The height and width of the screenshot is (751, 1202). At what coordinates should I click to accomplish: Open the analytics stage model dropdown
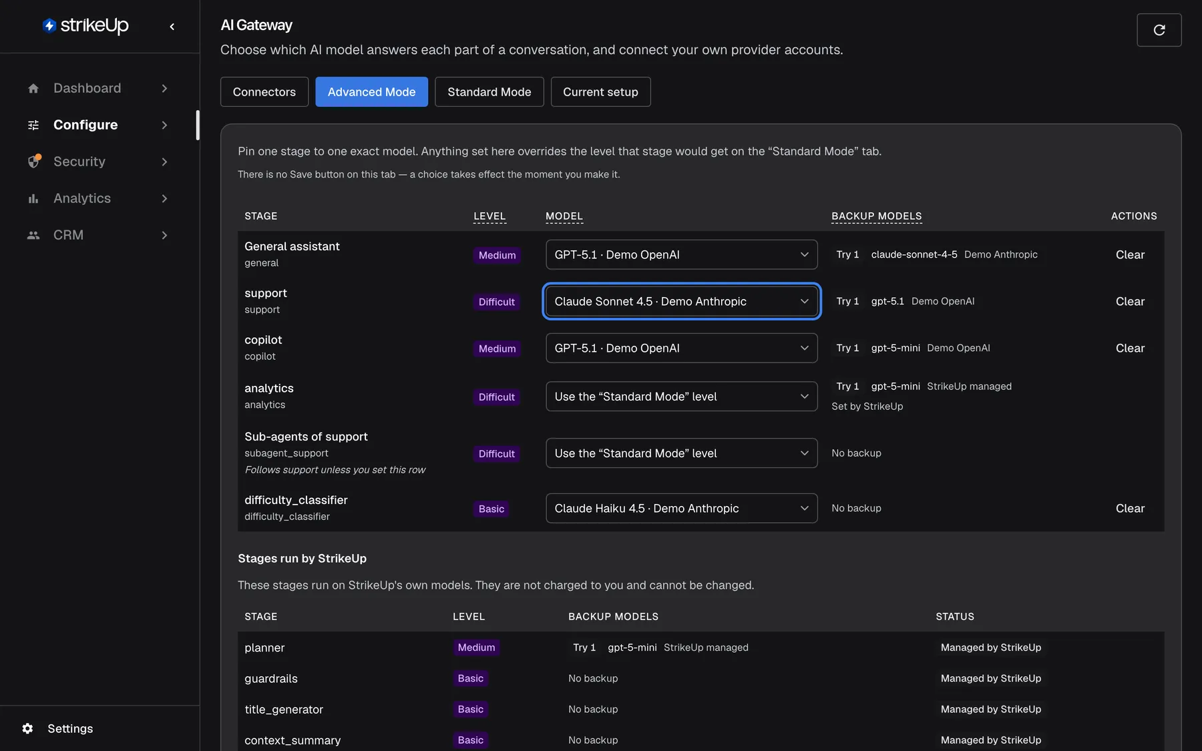681,397
